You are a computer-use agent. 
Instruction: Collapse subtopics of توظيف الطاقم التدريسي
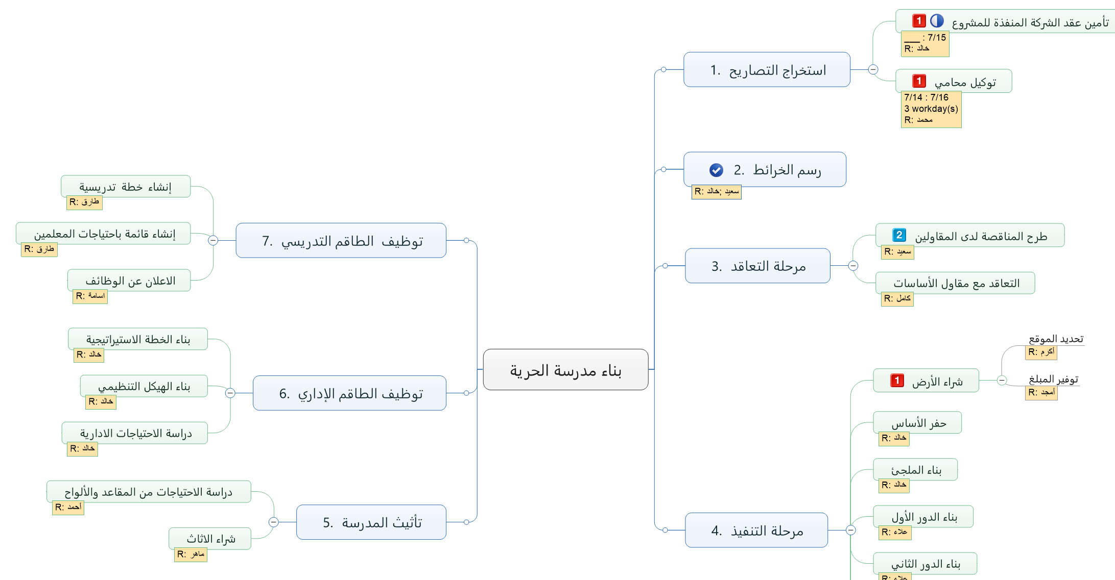tap(213, 240)
